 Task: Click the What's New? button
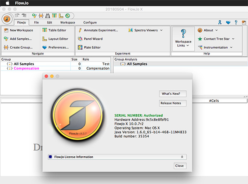(x=173, y=94)
